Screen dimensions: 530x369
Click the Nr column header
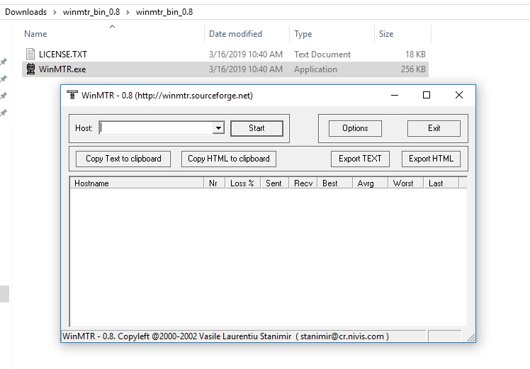coord(214,183)
